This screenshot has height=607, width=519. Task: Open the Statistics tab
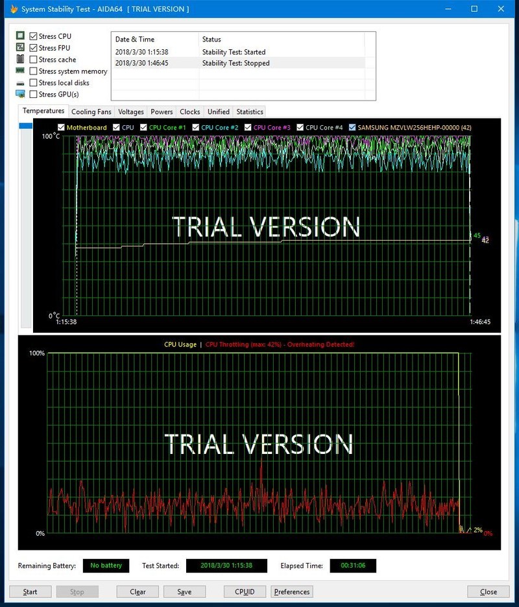249,111
